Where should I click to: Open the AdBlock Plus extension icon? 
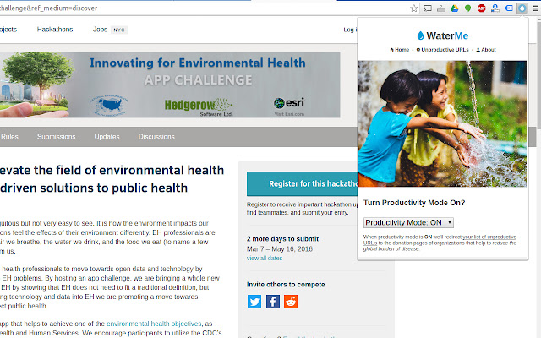pyautogui.click(x=481, y=8)
